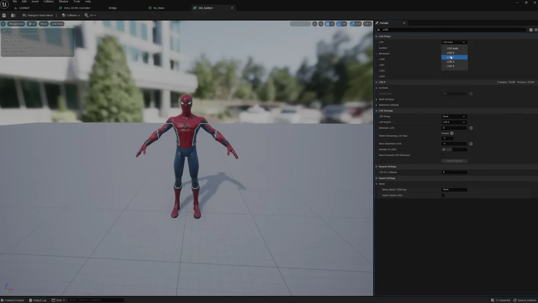Select LOD 0 in the dropdown list
538x303 pixels.
pyautogui.click(x=454, y=53)
